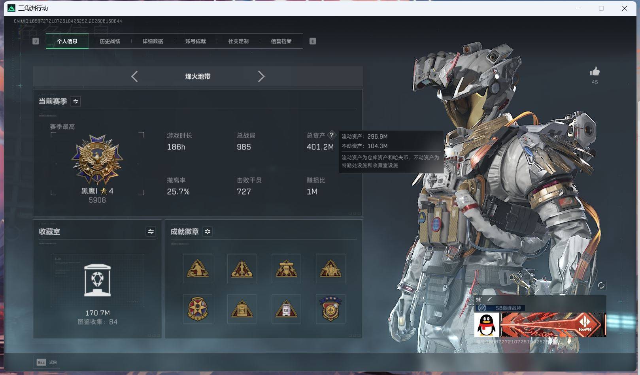640x375 pixels.
Task: Select the shield badge with the blue ribbon
Action: (330, 309)
